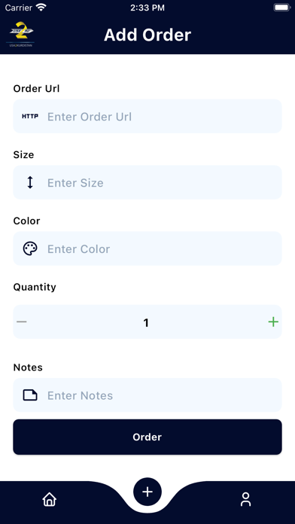Click the vertical arrows size icon
The height and width of the screenshot is (524, 295).
click(30, 182)
